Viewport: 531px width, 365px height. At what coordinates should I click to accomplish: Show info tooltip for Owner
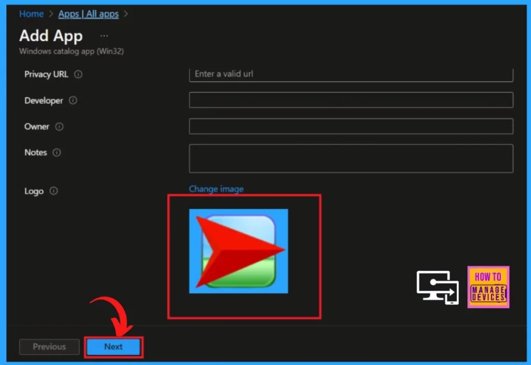click(59, 127)
